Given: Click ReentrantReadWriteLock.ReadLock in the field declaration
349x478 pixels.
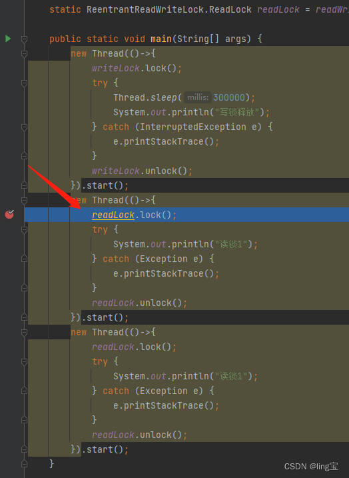Looking at the screenshot, I should click(x=169, y=9).
